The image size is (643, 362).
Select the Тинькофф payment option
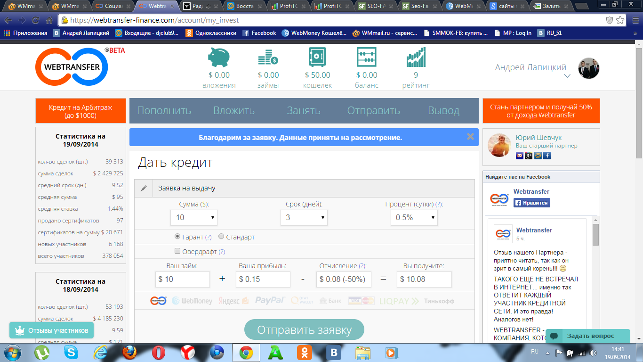click(439, 301)
